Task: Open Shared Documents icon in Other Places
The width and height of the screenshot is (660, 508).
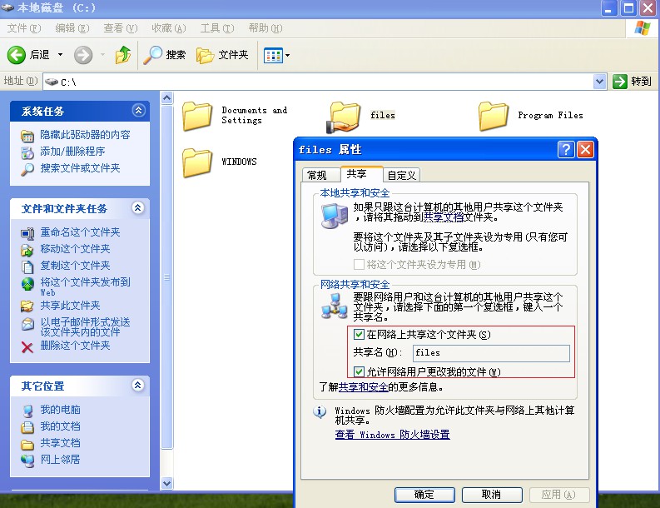Action: [27, 445]
